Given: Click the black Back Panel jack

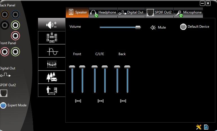Looking at the screenshot, I should click(x=5, y=25).
